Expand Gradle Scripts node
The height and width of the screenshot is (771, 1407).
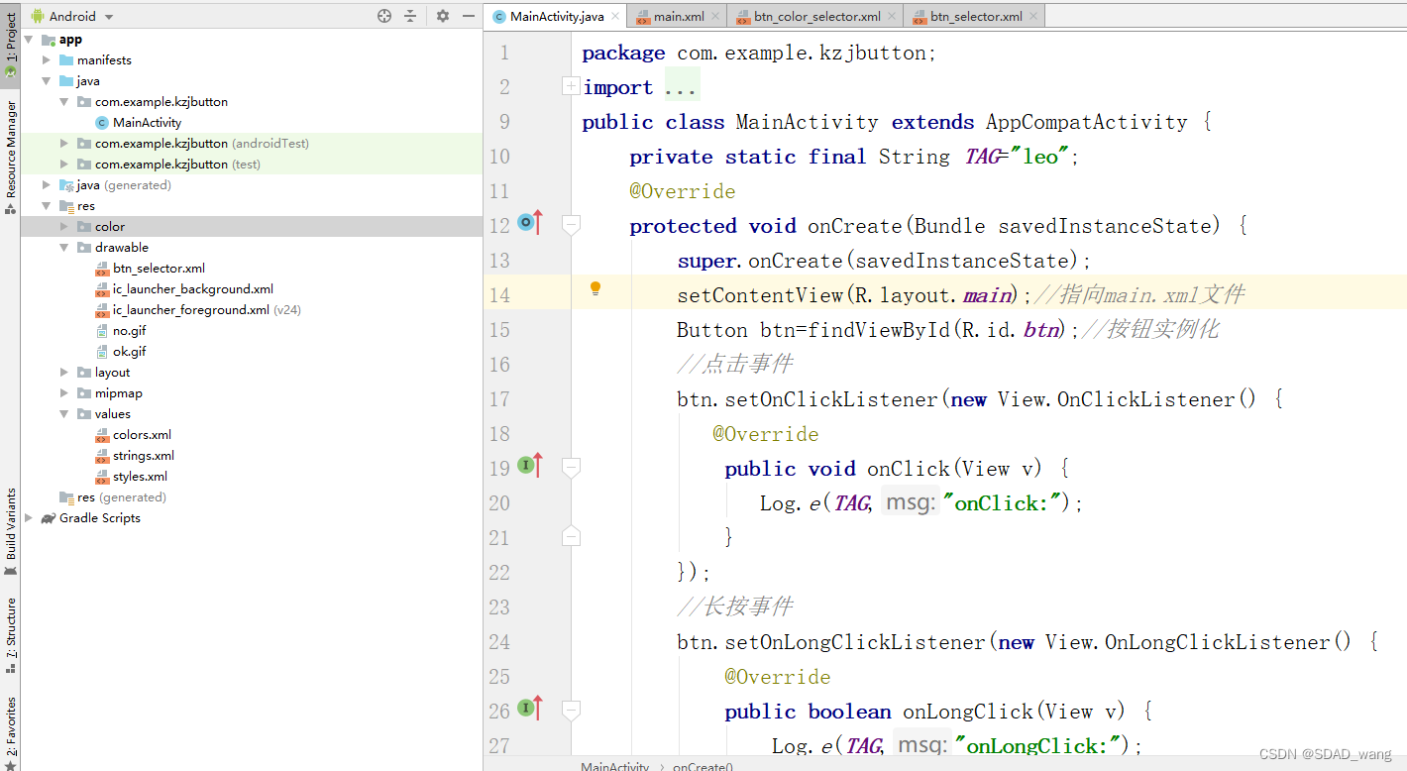point(29,518)
